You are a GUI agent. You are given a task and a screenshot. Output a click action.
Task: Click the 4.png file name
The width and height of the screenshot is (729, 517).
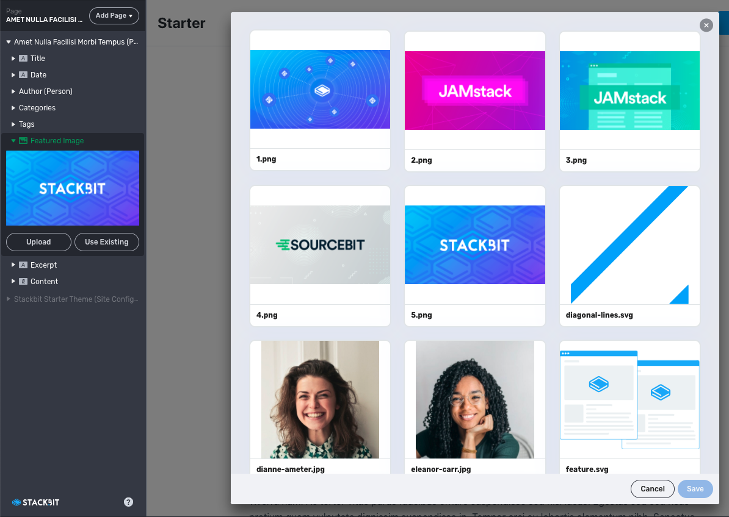(x=267, y=315)
